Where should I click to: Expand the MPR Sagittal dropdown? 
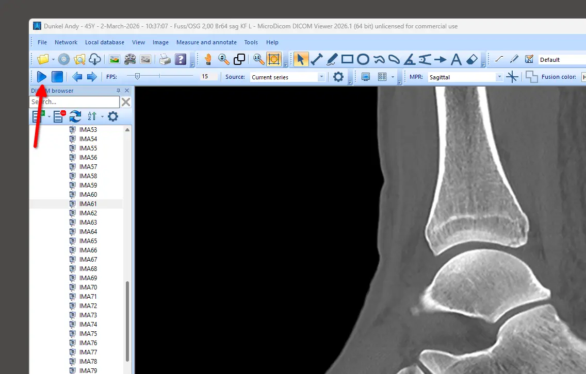coord(499,77)
